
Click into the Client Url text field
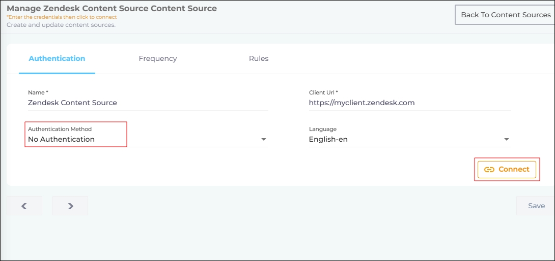pos(409,103)
